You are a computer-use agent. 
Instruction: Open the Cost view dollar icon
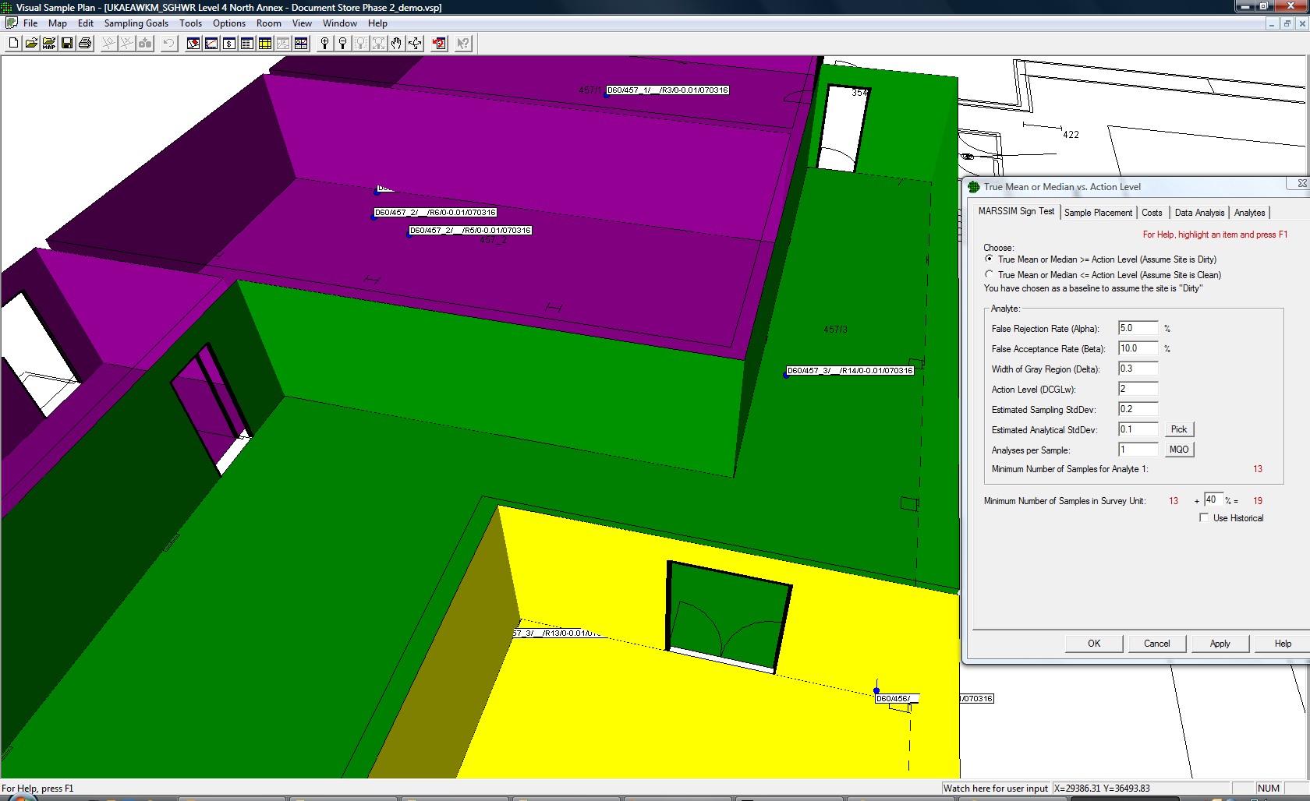coord(229,44)
